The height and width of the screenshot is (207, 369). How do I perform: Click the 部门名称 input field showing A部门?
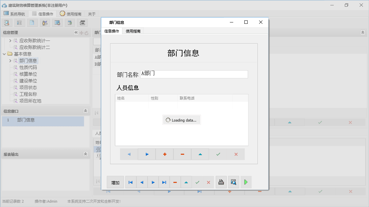pos(195,74)
